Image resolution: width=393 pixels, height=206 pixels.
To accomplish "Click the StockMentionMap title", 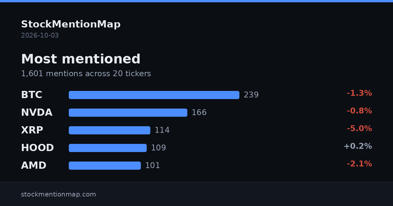I will click(71, 24).
